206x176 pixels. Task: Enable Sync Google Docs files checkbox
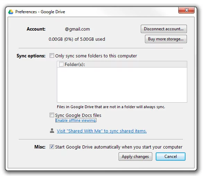pyautogui.click(x=52, y=115)
